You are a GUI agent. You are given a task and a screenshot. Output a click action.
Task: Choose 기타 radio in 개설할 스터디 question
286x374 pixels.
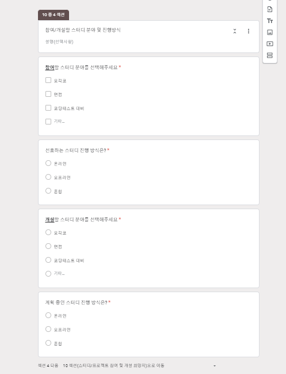point(48,274)
